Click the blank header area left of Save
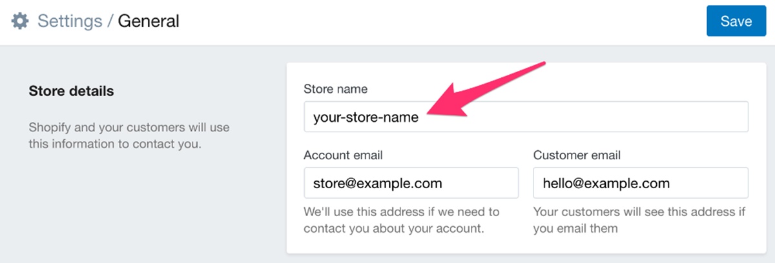 [x=452, y=21]
